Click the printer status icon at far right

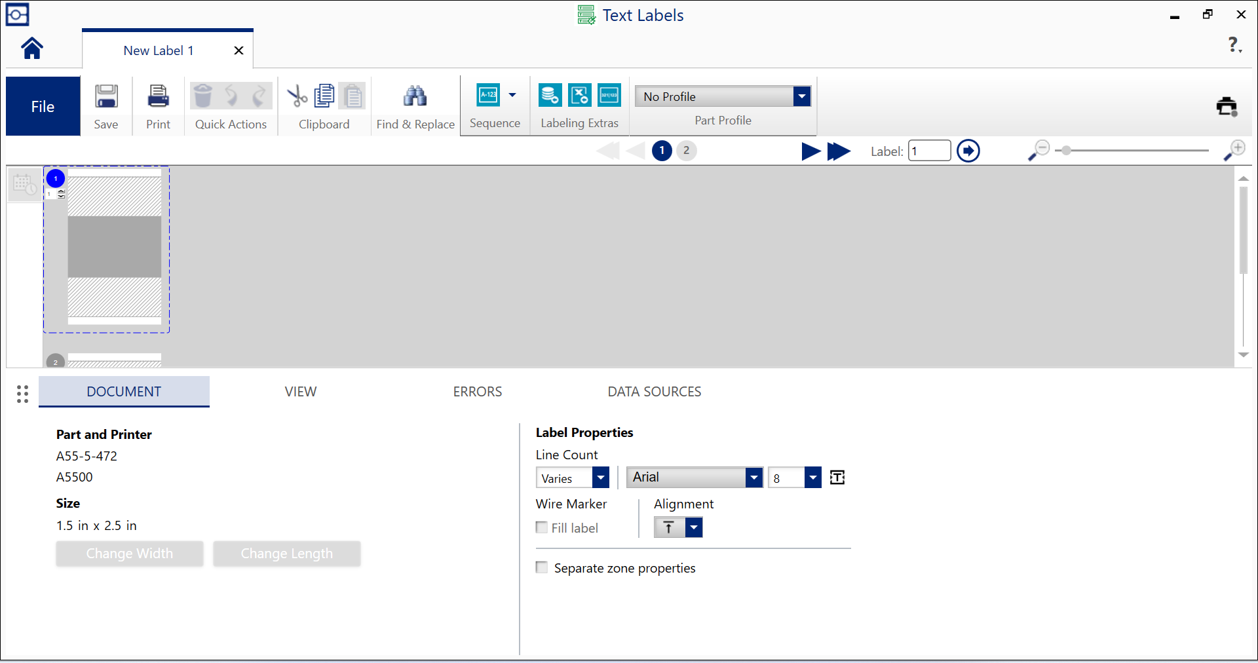(1227, 106)
